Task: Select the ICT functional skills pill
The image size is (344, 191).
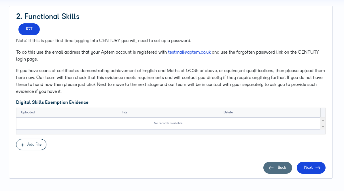Action: [x=29, y=29]
